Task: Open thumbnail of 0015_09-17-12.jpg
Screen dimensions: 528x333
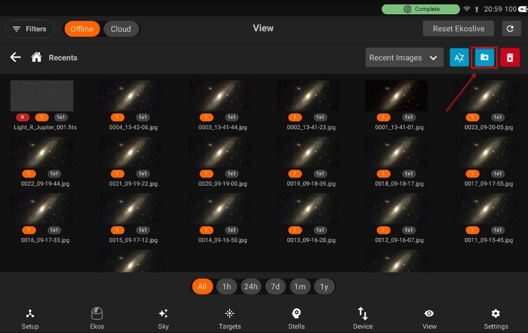Action: 130,209
